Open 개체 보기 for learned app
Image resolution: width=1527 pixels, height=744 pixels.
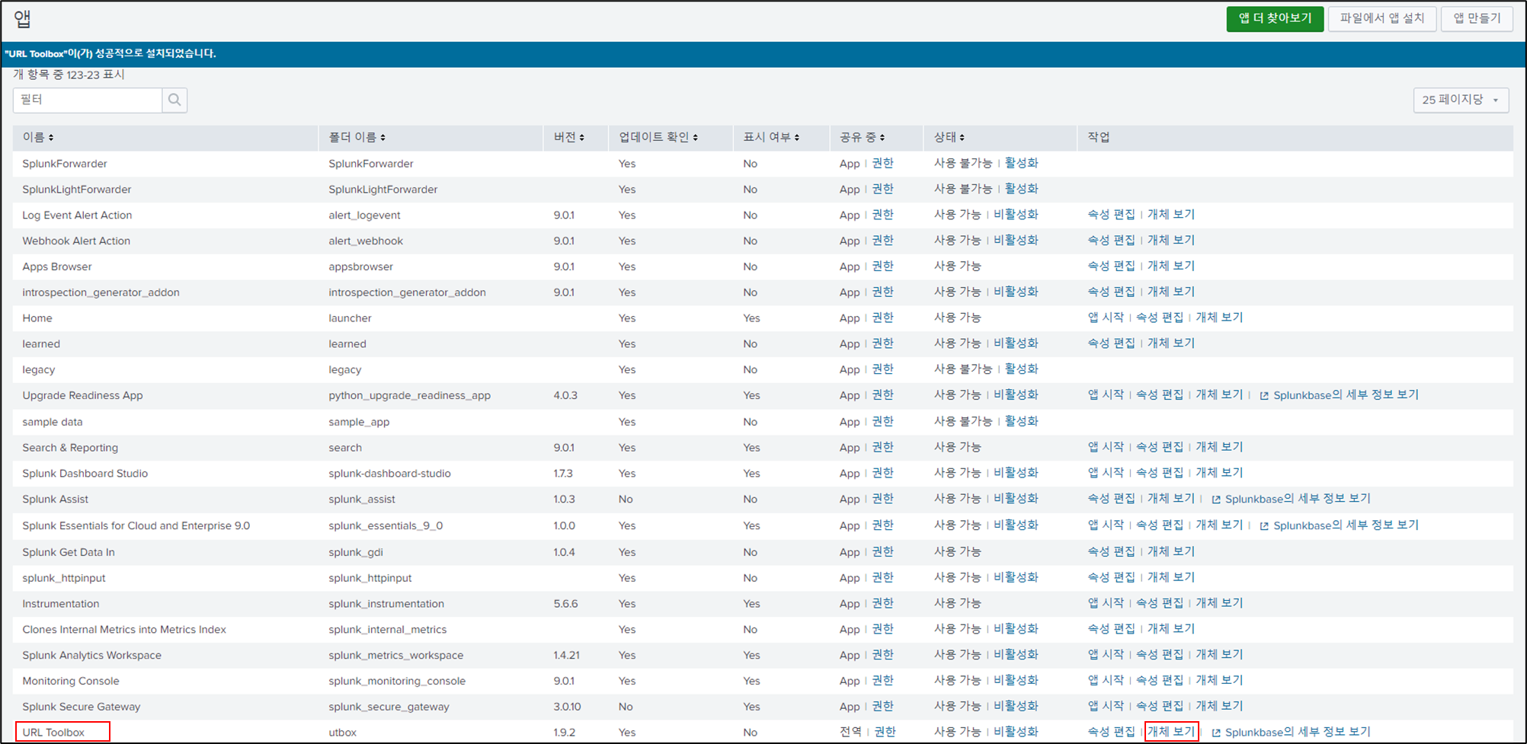1171,343
